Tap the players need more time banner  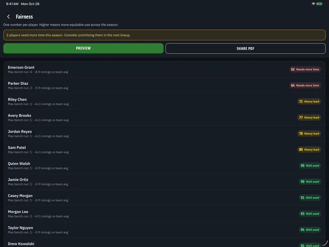coord(164,35)
